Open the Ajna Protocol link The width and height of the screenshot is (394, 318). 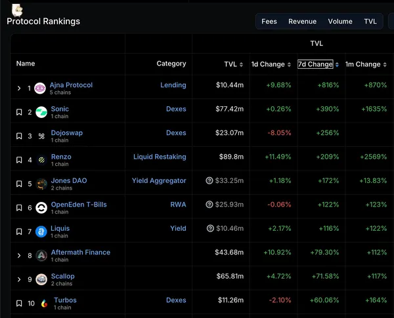71,85
